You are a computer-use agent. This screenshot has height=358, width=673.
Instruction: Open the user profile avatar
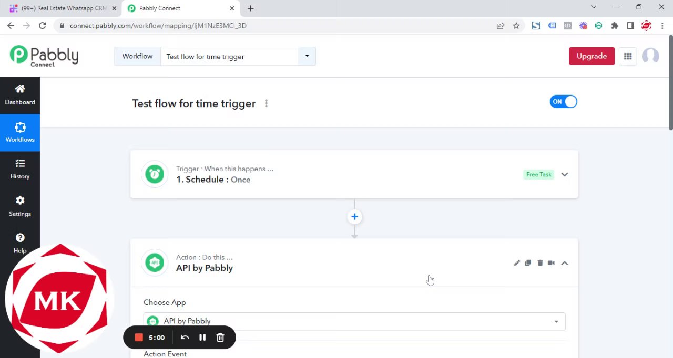pos(650,56)
